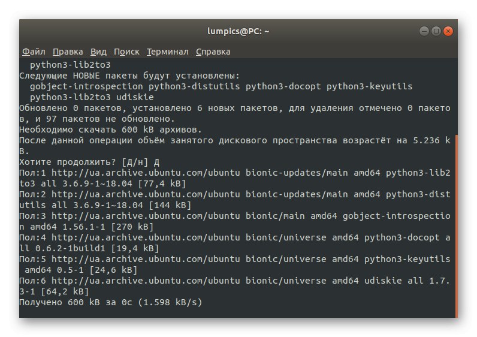The height and width of the screenshot is (337, 477).
Task: Open the Правка menu
Action: click(68, 52)
